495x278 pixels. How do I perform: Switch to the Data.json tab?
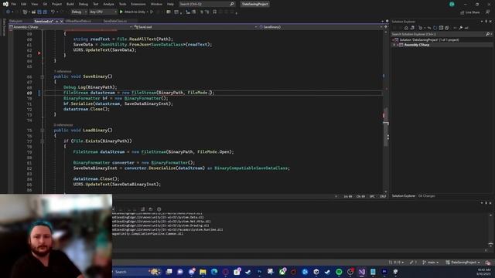(x=15, y=21)
